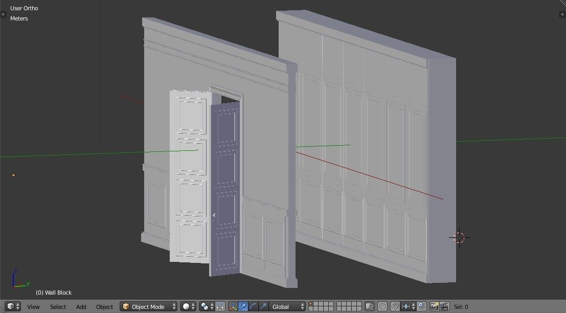Image resolution: width=566 pixels, height=313 pixels.
Task: Select the first scene layer button
Action: click(311, 304)
